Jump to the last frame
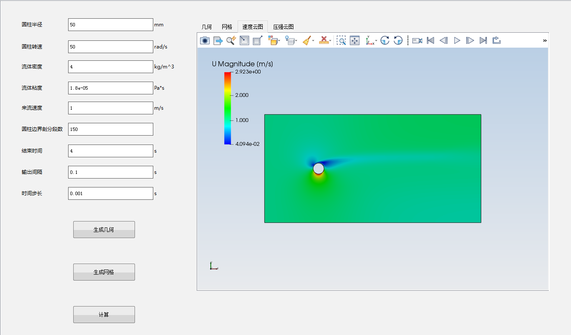Screen dimensions: 571x335 (x=483, y=40)
